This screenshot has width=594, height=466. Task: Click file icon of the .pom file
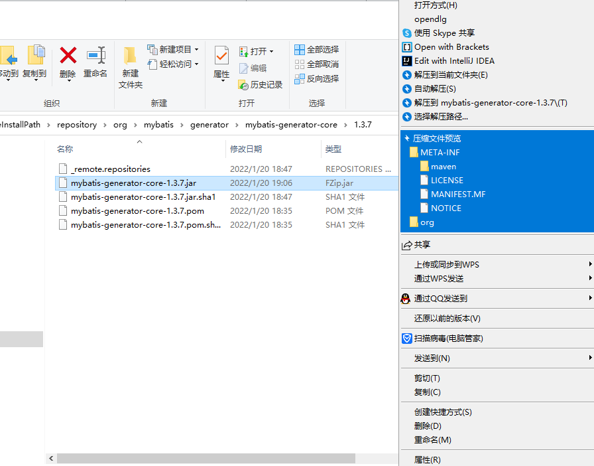[63, 211]
